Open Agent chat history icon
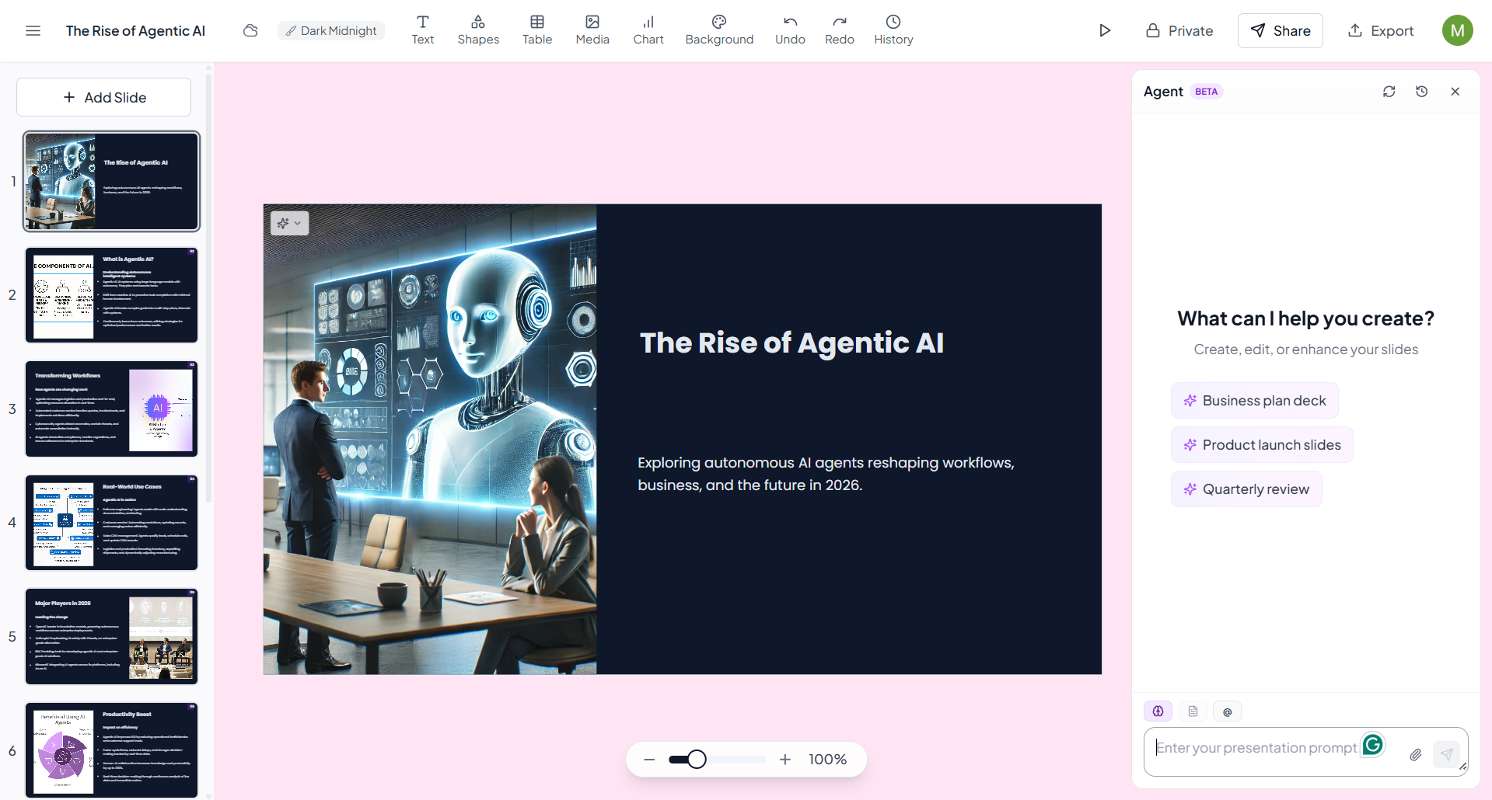 click(1422, 92)
